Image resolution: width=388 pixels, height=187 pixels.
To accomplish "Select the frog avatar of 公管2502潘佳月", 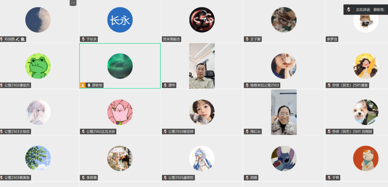I will coord(38,66).
